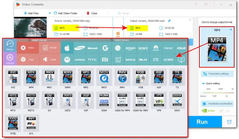Open the TV device category icon
The height and width of the screenshot is (139, 239).
[181, 59]
